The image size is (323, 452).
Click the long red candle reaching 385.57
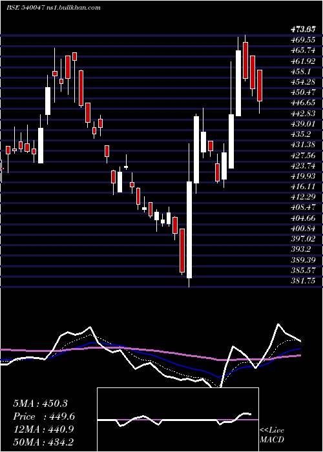click(x=182, y=251)
